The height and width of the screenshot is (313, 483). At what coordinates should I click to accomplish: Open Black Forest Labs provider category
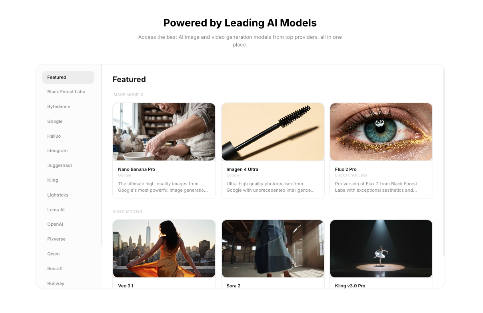point(68,92)
